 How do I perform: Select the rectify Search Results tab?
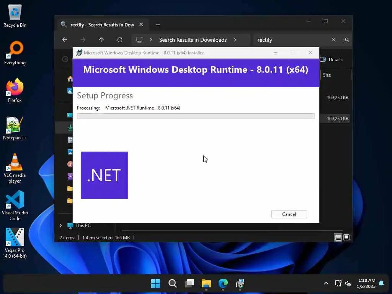pos(102,25)
